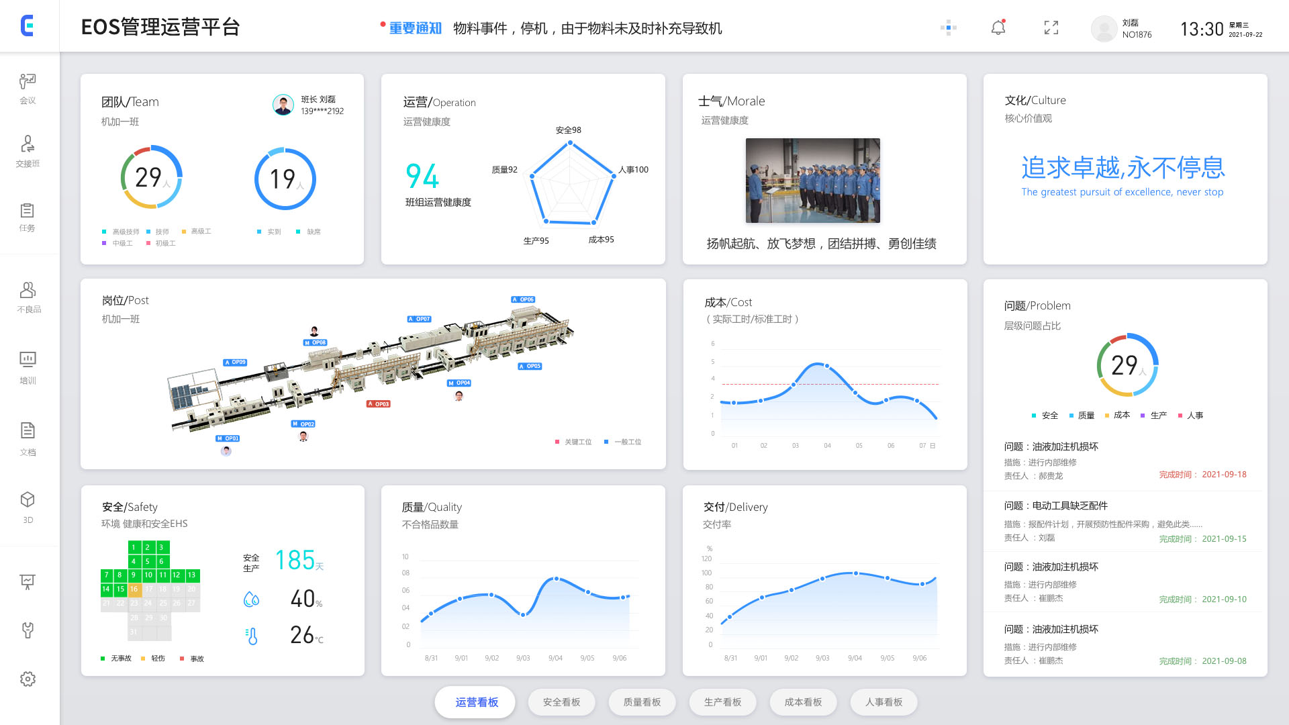Open the 人事看板 tab
This screenshot has height=725, width=1289.
click(x=884, y=702)
